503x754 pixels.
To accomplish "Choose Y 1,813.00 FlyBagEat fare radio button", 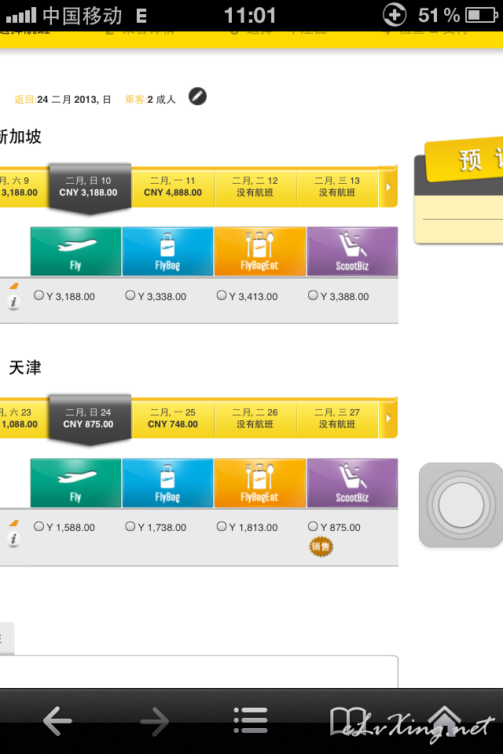I will 222,526.
